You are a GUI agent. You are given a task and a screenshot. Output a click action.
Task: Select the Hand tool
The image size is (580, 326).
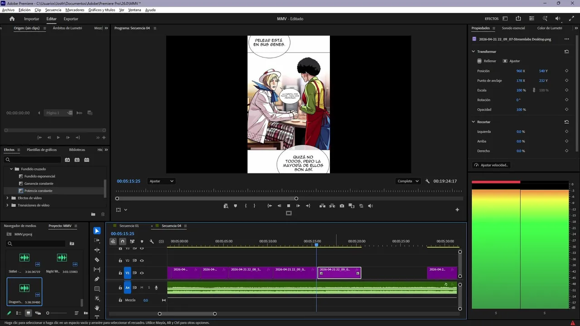97,308
